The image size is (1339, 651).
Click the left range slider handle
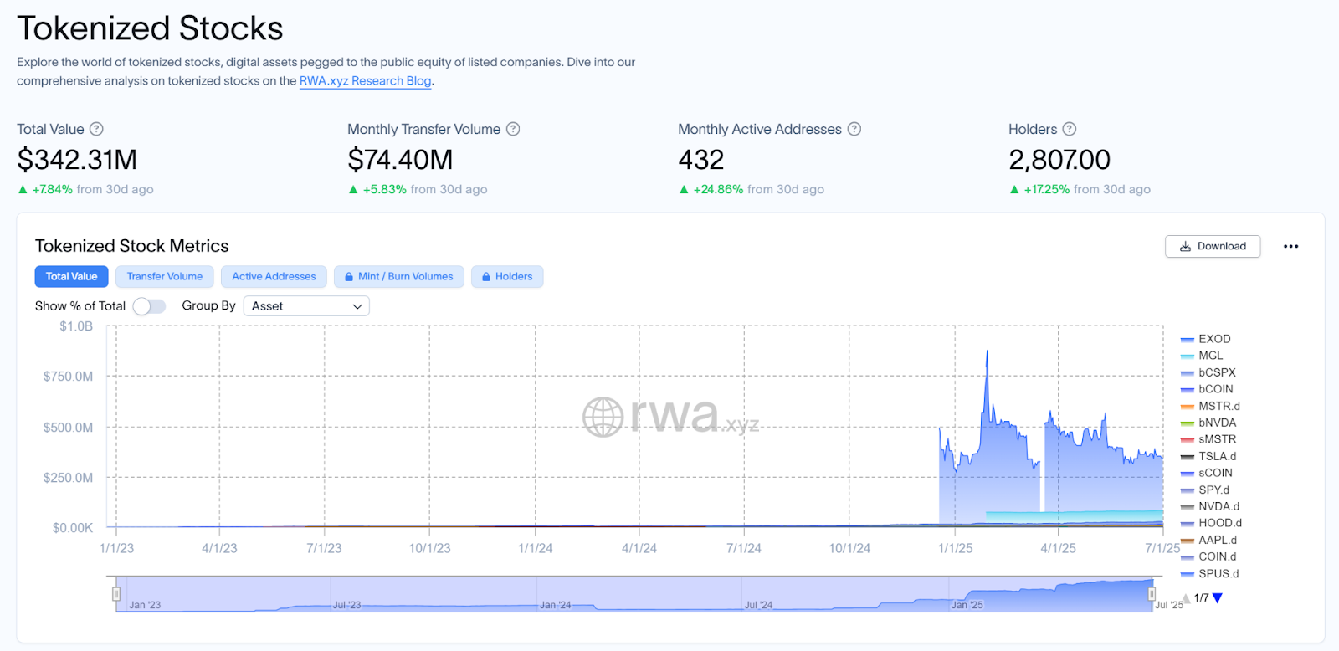coord(116,594)
